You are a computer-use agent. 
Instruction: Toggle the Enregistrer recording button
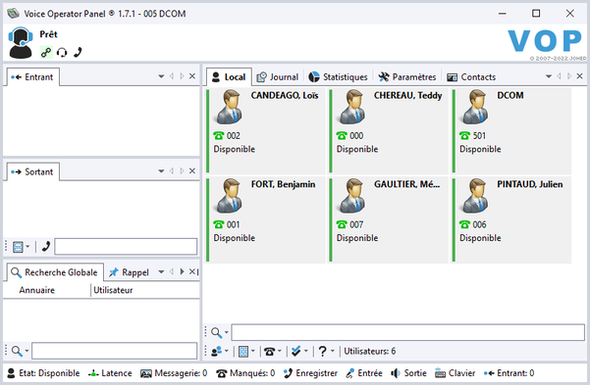pyautogui.click(x=310, y=373)
